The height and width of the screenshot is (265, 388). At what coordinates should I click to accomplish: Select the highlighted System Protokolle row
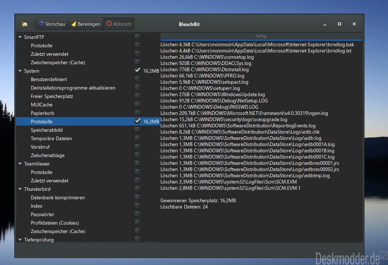coord(88,121)
